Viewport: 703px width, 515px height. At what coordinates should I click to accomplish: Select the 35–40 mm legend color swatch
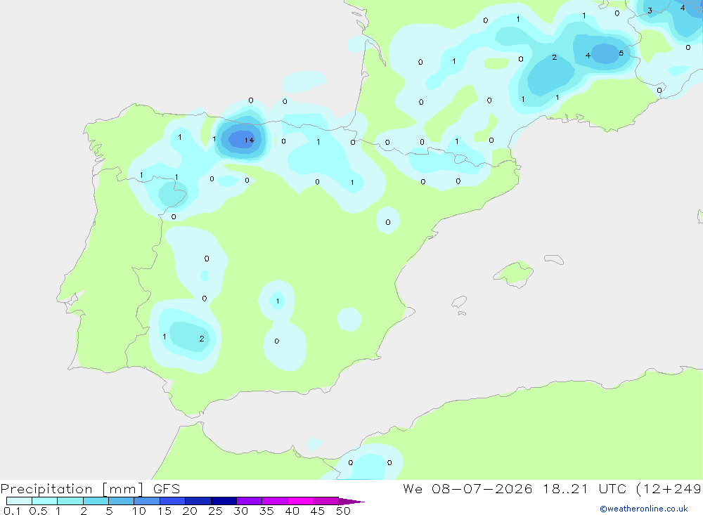(275, 501)
